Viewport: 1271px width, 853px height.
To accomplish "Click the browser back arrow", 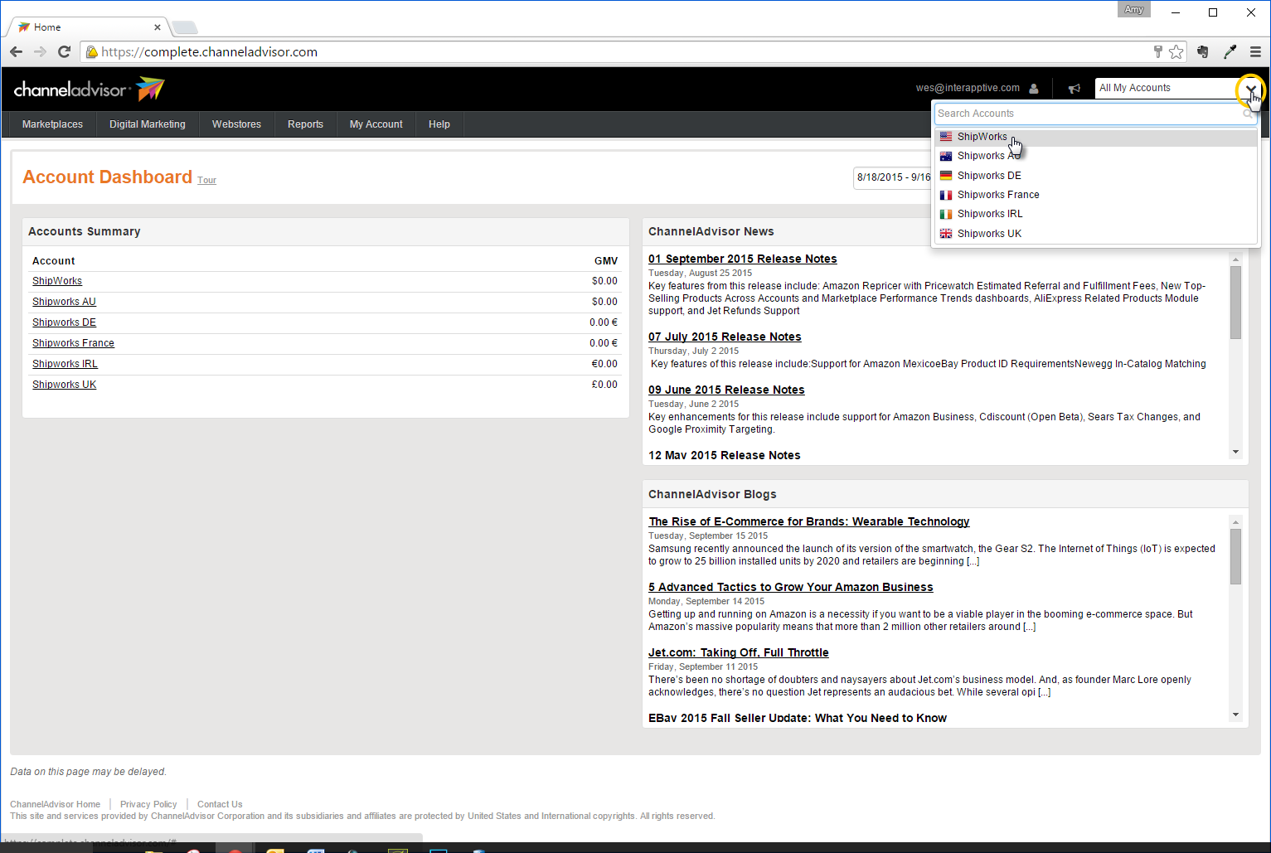I will tap(17, 52).
